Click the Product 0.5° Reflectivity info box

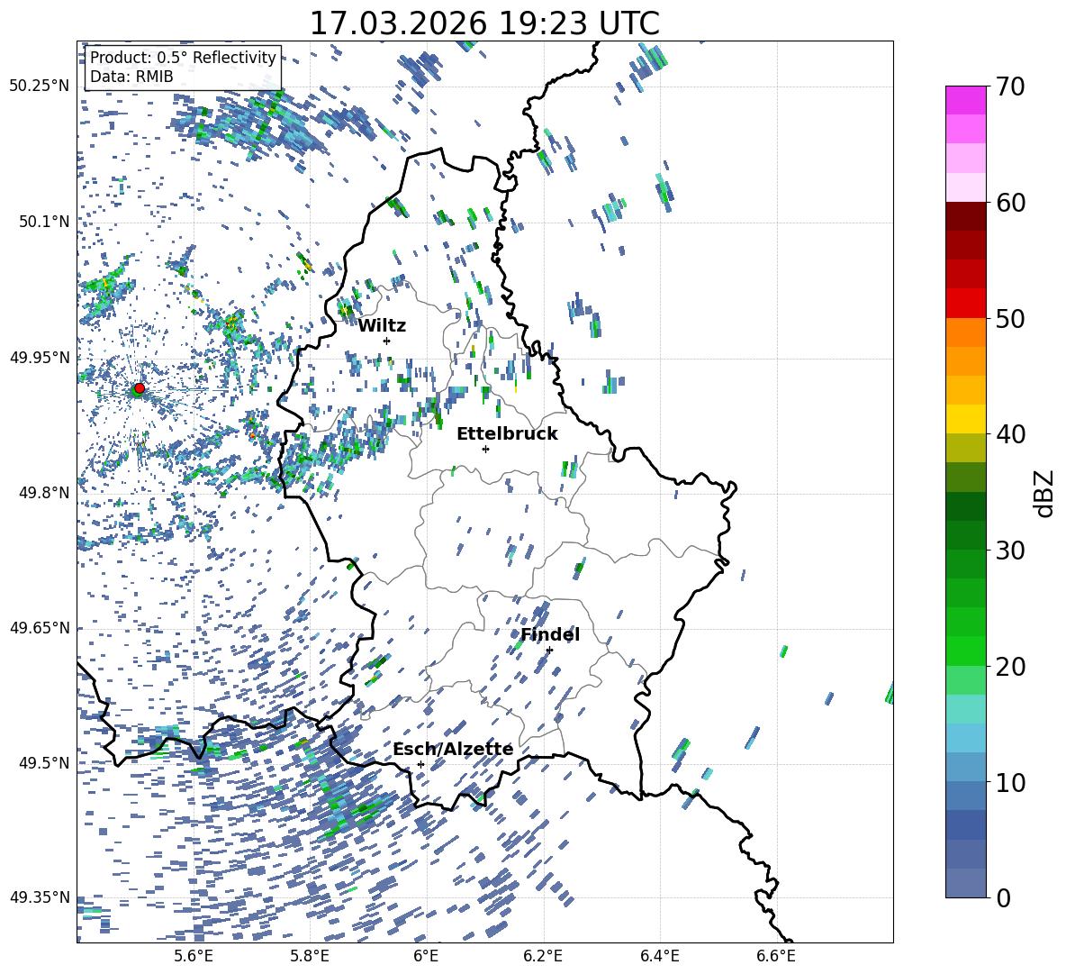pos(183,68)
